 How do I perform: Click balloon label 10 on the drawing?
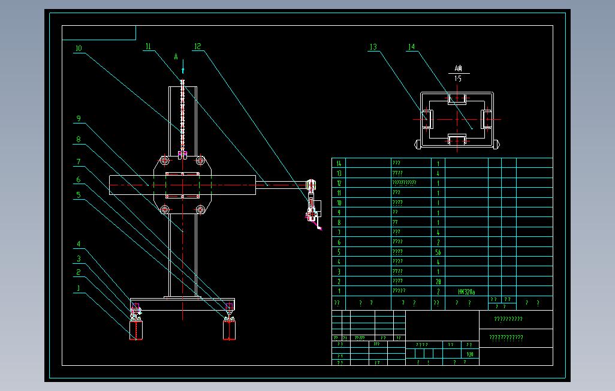click(x=79, y=49)
